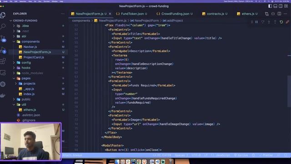Switch to the contracts.js tab

coord(215,14)
